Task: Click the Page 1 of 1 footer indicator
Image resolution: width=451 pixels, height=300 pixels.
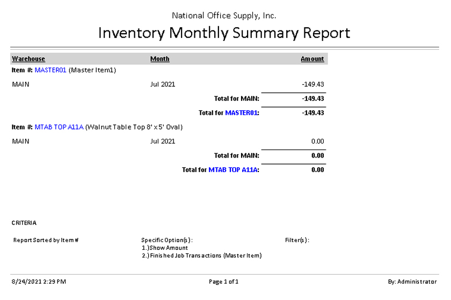Action: (x=224, y=281)
